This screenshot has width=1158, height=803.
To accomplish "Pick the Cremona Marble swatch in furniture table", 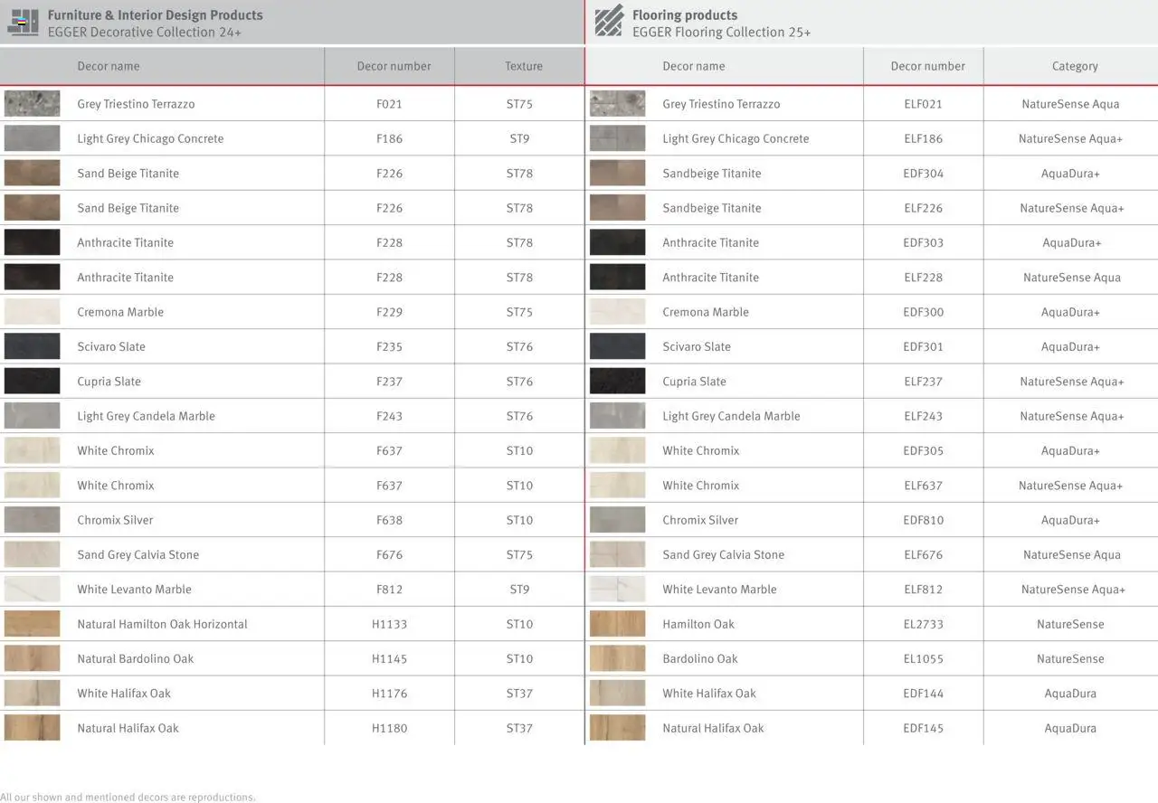I will (33, 312).
